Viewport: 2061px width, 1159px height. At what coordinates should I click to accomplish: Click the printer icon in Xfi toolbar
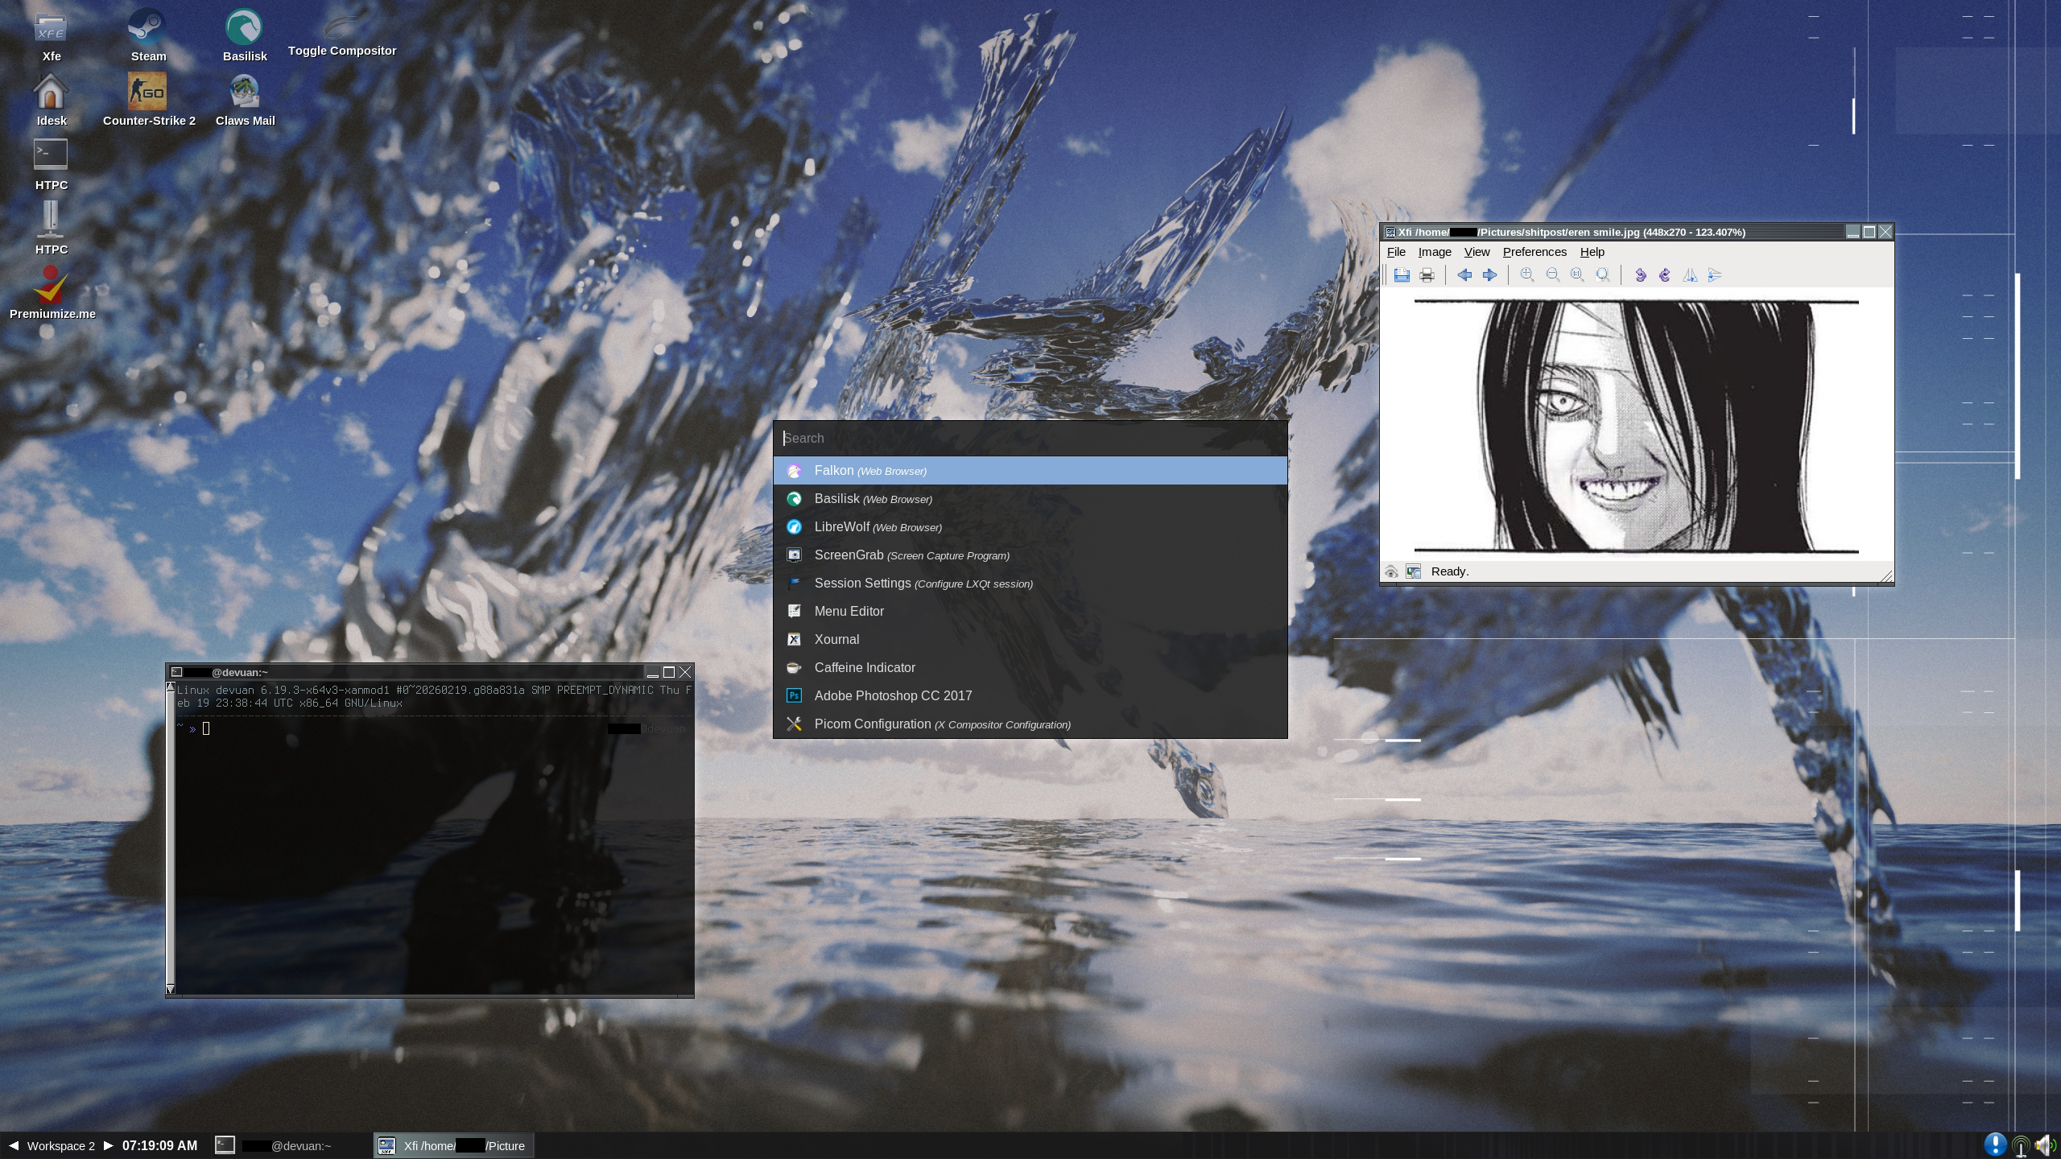[x=1427, y=275]
